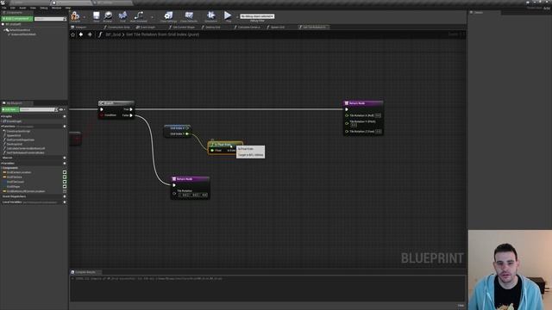The width and height of the screenshot is (552, 310).
Task: Open the File menu
Action: coord(4,8)
